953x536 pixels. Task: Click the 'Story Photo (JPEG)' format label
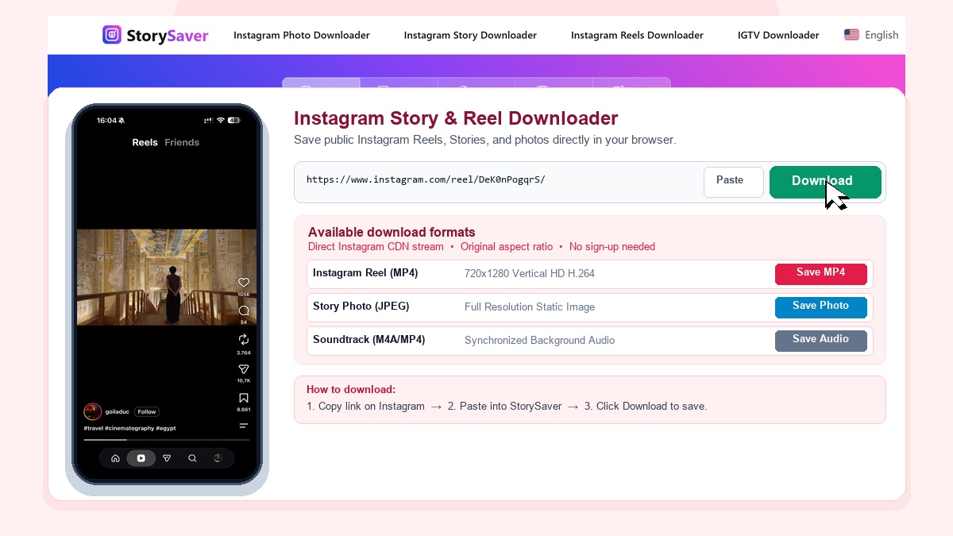point(361,307)
